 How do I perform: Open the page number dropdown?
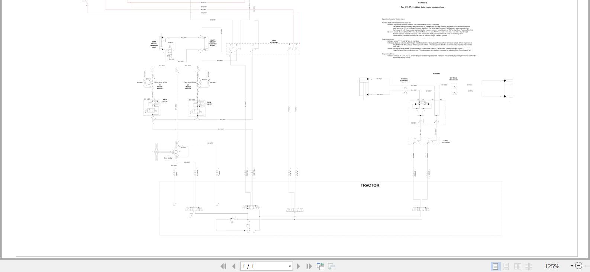[x=290, y=266]
